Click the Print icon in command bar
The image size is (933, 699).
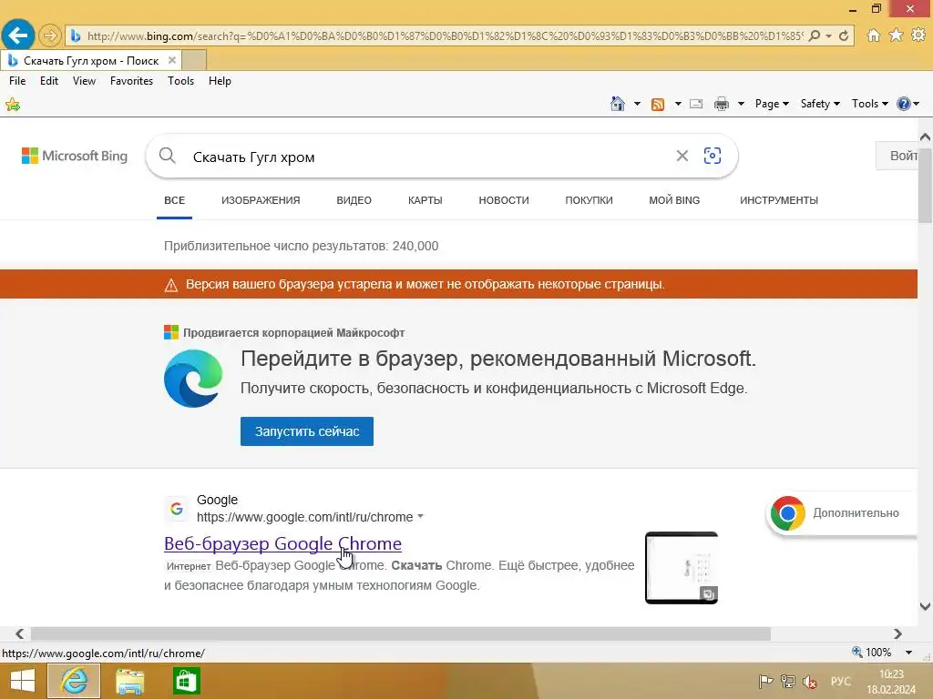point(722,104)
